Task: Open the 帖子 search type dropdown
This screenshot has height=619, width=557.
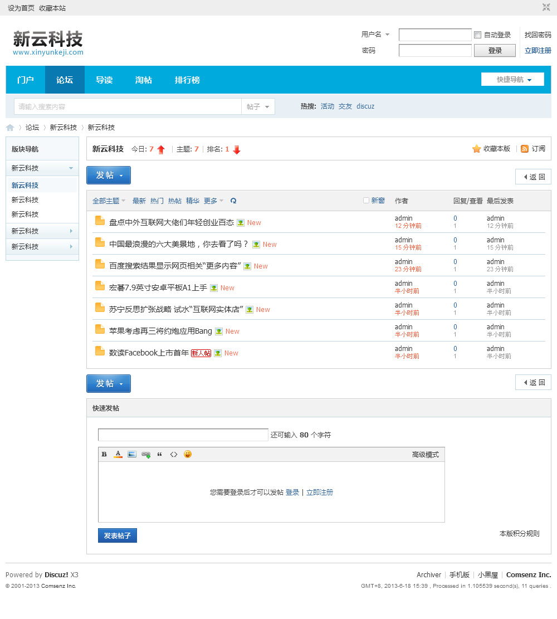Action: coord(258,106)
